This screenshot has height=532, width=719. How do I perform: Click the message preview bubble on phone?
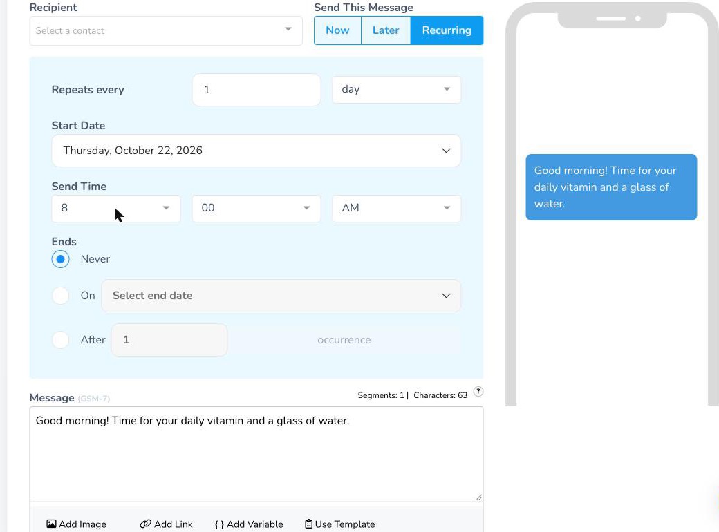(x=611, y=187)
